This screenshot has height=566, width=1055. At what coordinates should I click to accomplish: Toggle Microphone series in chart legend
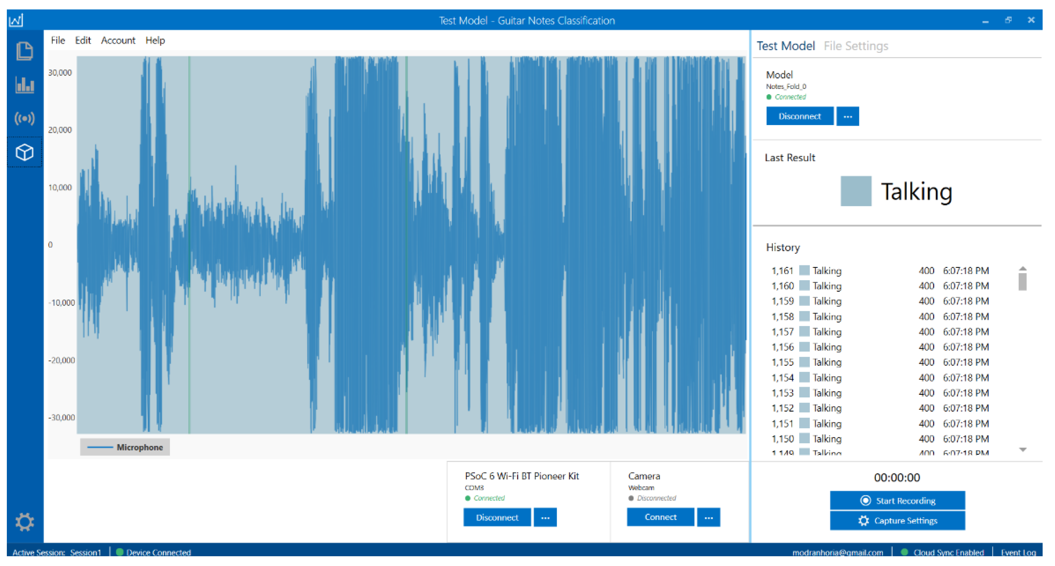125,447
